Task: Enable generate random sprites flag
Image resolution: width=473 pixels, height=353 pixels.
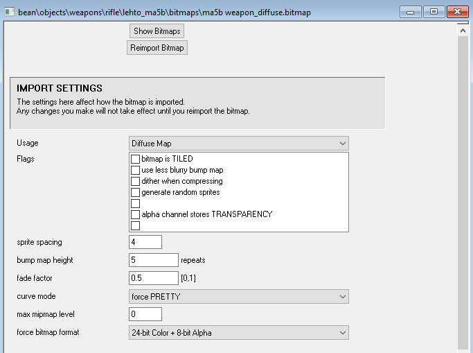Action: tap(135, 192)
